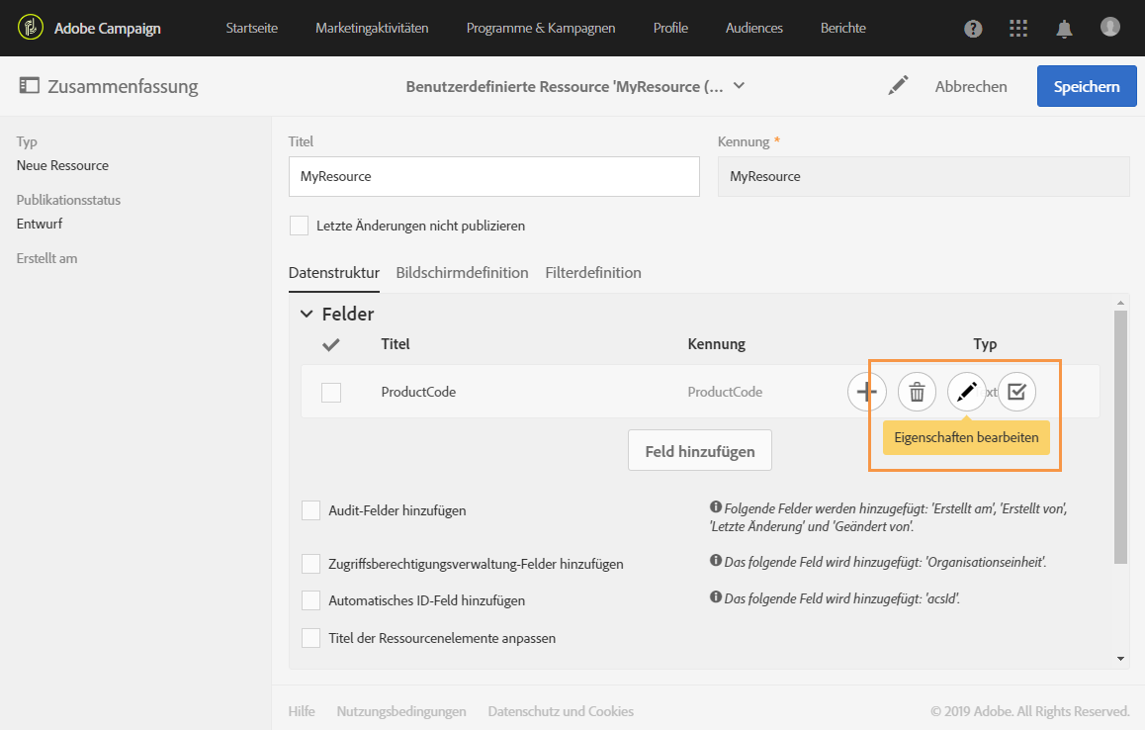The height and width of the screenshot is (730, 1145).
Task: Check 'Audit-Felder hinzufügen' option
Action: (x=311, y=510)
